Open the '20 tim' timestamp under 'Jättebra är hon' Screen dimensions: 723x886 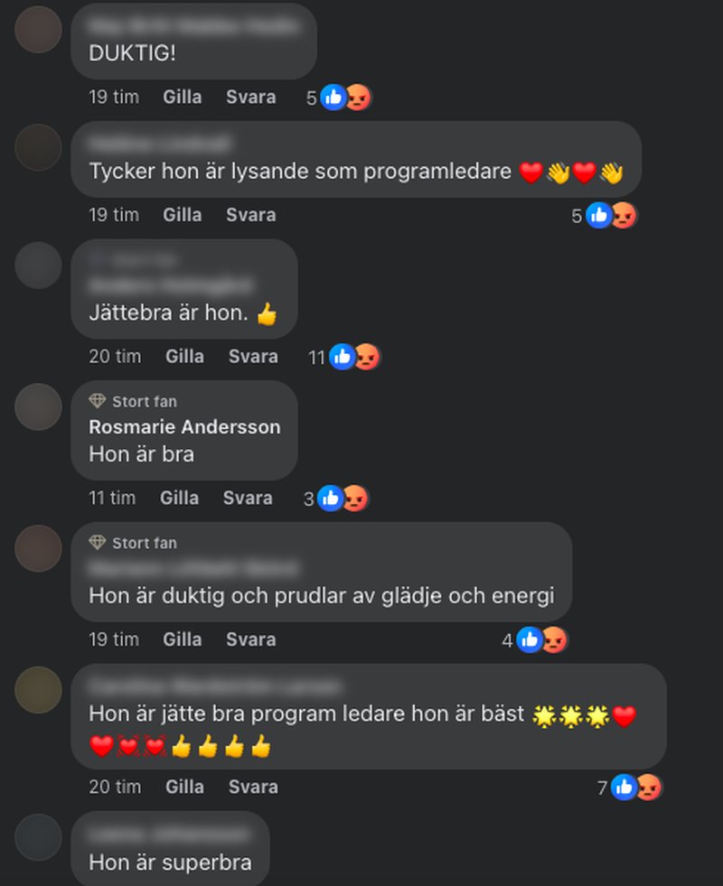(115, 357)
